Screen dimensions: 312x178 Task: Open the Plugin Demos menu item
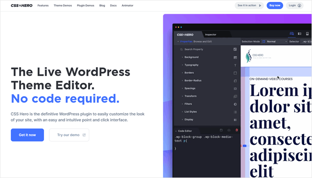tap(85, 6)
